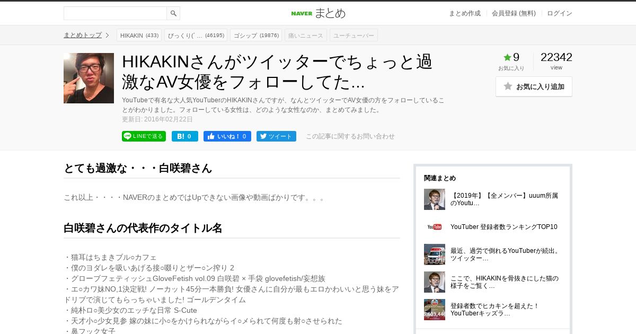Go to まとめトップ breadcrumb

[83, 35]
